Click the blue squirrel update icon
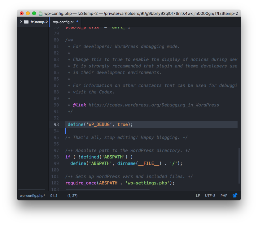 pyautogui.click(x=235, y=196)
